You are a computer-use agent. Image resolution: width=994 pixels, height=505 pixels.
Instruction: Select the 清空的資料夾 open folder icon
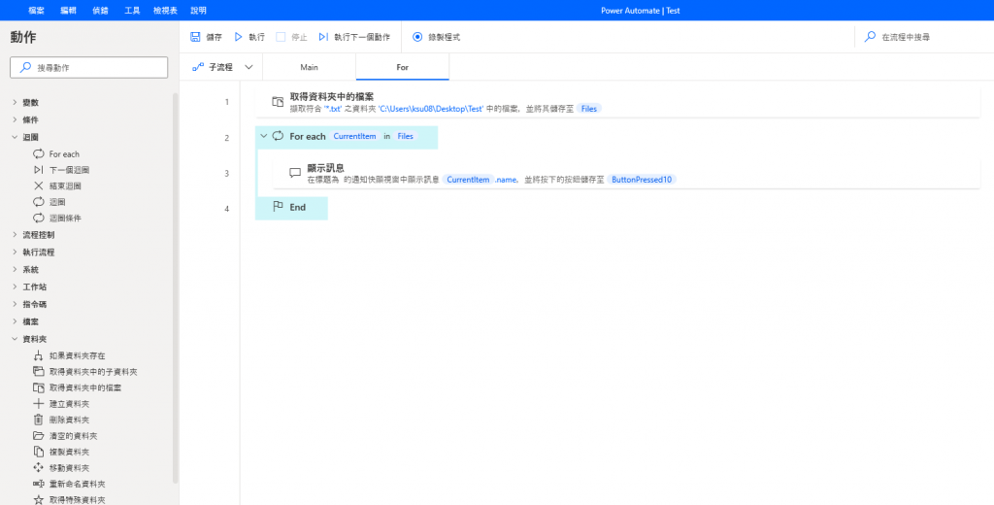[39, 436]
